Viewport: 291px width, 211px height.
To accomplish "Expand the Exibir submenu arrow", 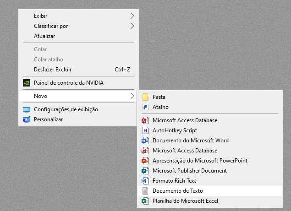I will tap(132, 16).
